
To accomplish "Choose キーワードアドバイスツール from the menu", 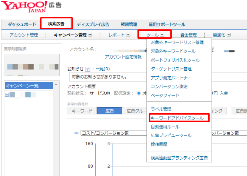I will [177, 118].
